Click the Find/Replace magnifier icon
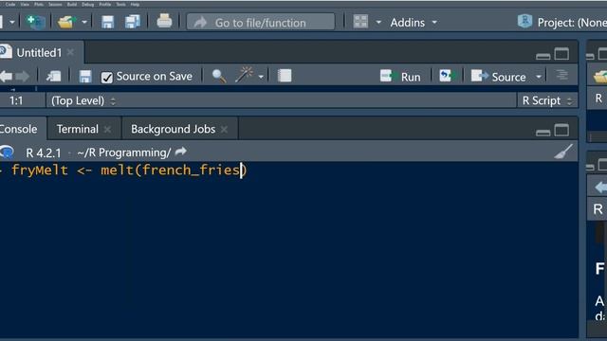The height and width of the screenshot is (341, 607). (x=219, y=76)
